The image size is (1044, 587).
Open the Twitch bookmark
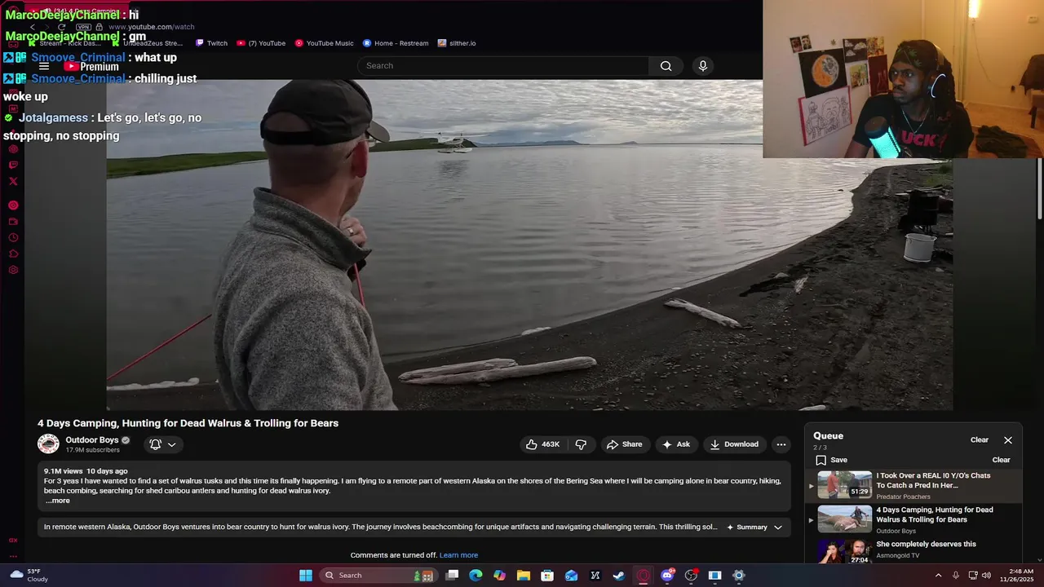(x=211, y=43)
